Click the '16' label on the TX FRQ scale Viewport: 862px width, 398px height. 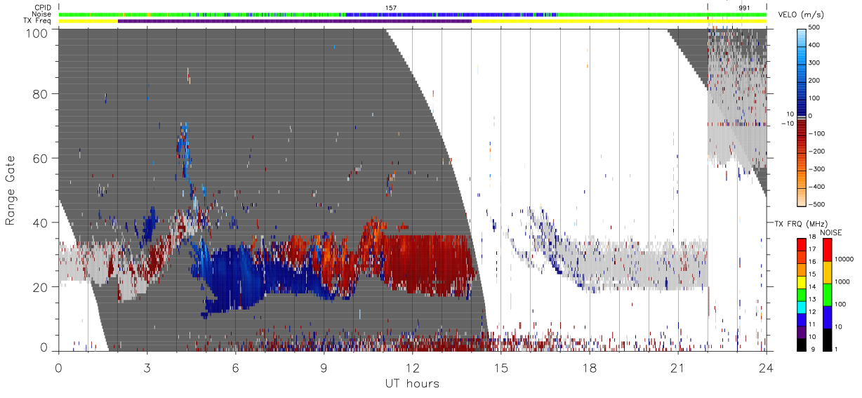click(x=813, y=263)
